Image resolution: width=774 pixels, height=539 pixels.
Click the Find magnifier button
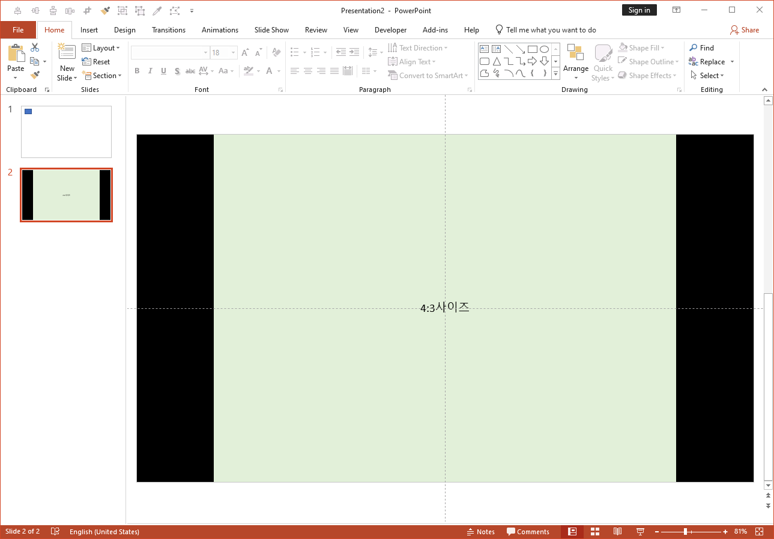tap(701, 47)
